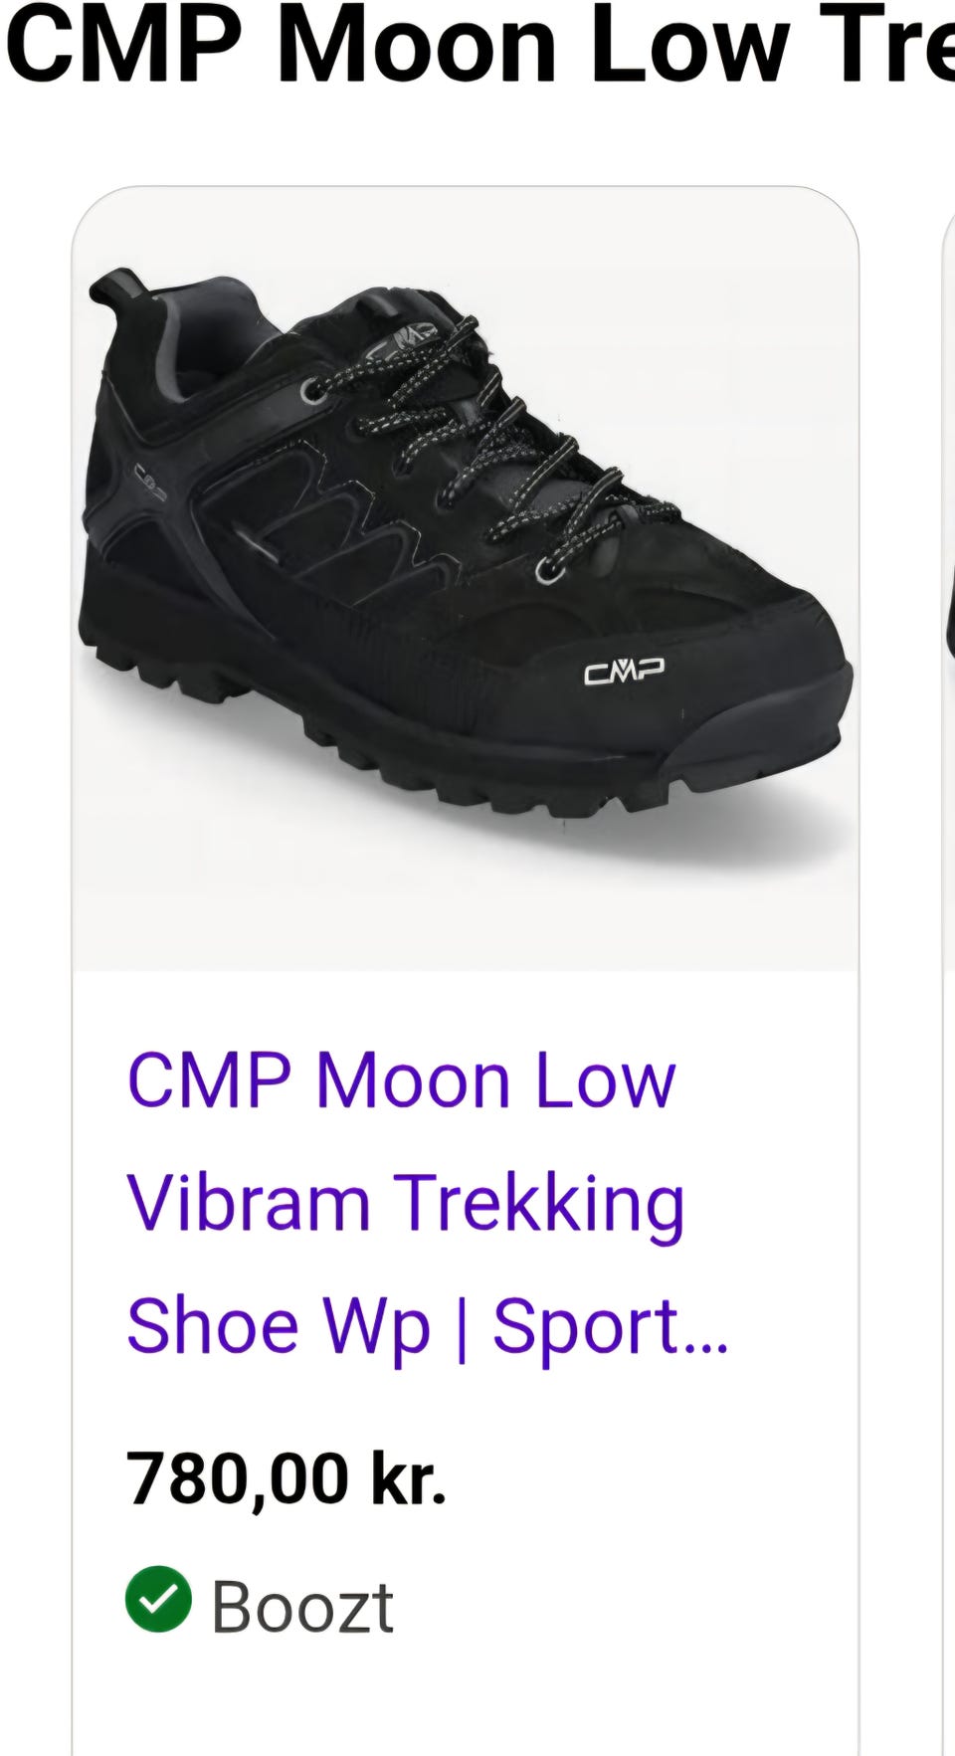Click the metal lace eyelet near the toe
Screen dimensions: 955x1756
[548, 570]
